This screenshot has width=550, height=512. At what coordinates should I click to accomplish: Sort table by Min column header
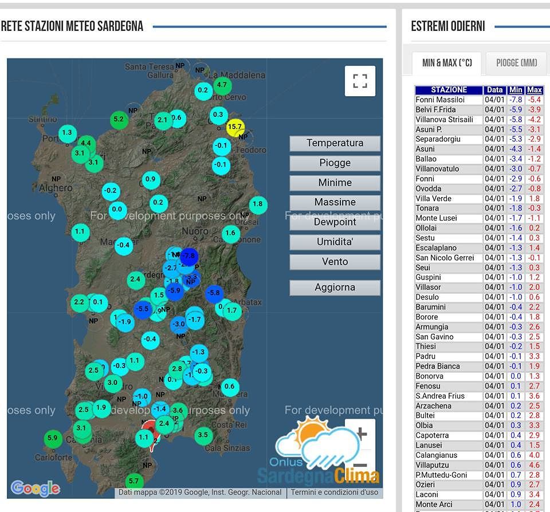[x=516, y=90]
